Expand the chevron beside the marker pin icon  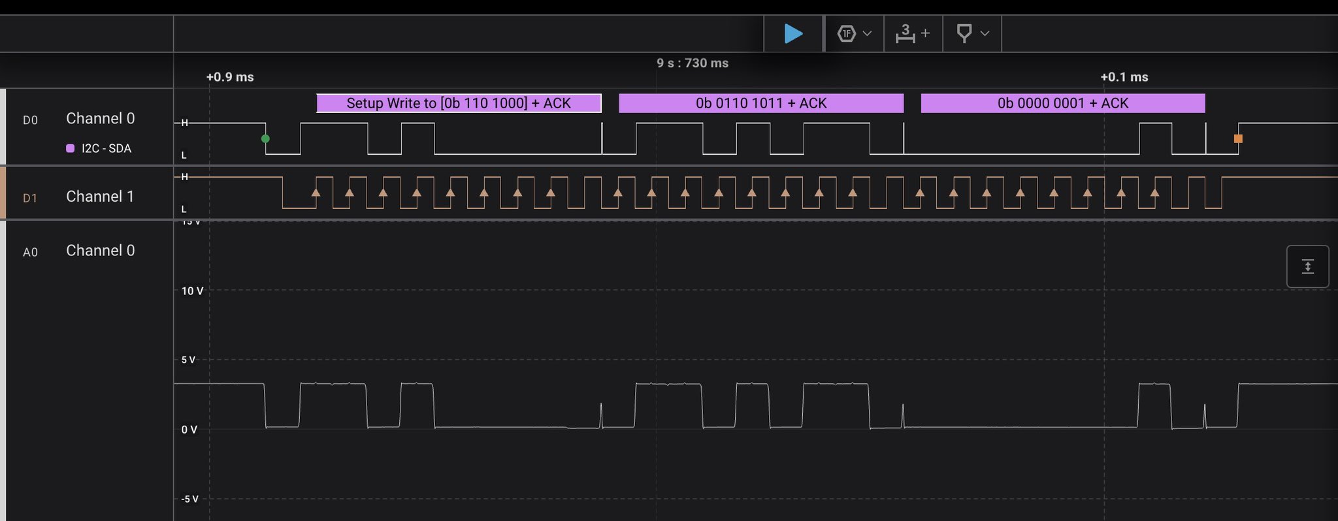[985, 33]
